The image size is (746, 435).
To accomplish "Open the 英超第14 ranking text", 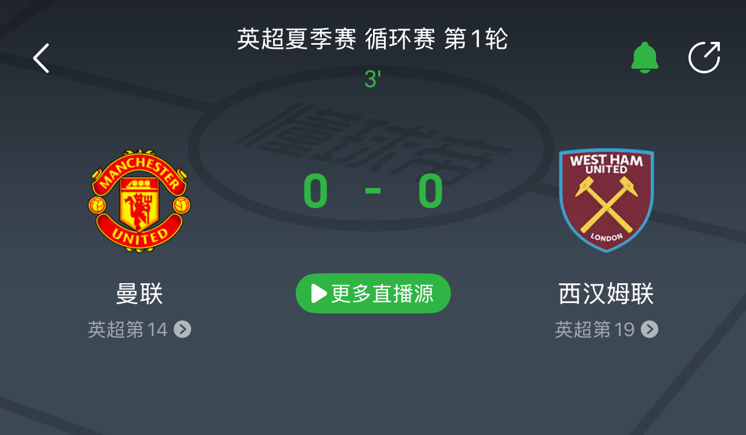I will pos(128,330).
